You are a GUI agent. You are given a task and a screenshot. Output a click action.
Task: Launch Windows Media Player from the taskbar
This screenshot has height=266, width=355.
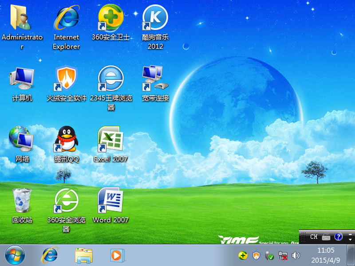pos(117,255)
